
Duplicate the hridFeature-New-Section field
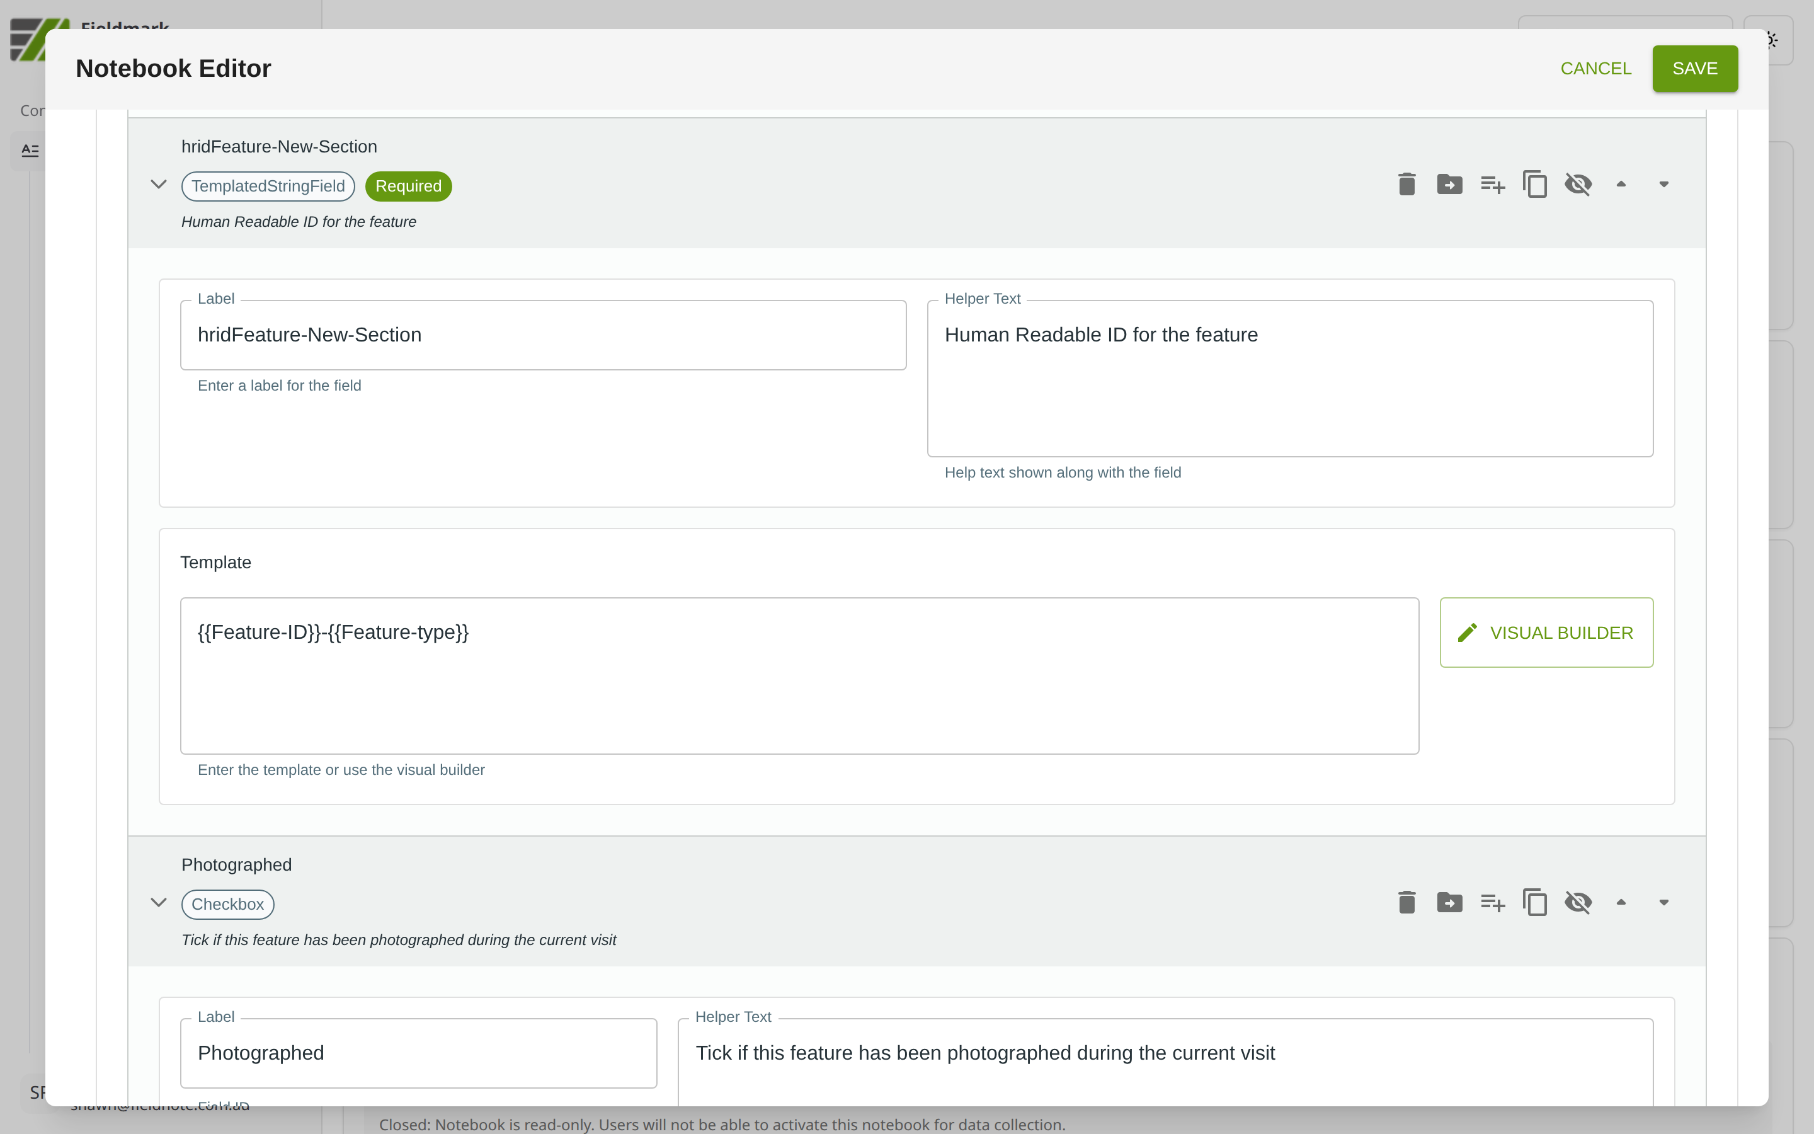tap(1534, 185)
